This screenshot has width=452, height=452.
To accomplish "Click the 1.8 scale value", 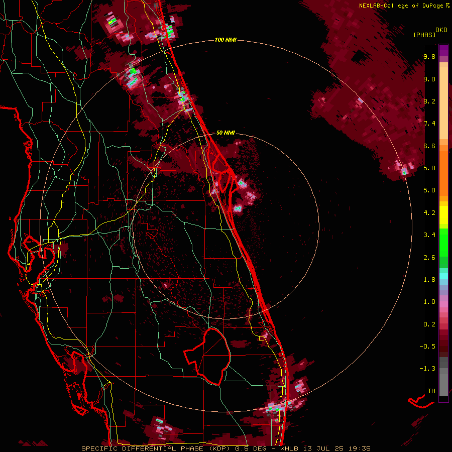I will coord(429,280).
